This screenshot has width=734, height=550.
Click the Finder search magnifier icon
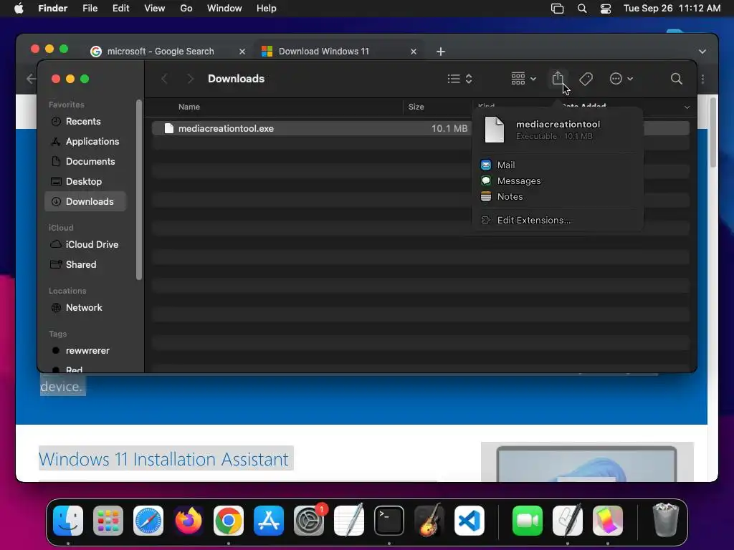tap(676, 79)
